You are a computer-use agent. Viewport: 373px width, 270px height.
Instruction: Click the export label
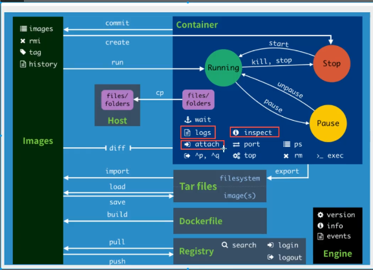pyautogui.click(x=287, y=171)
